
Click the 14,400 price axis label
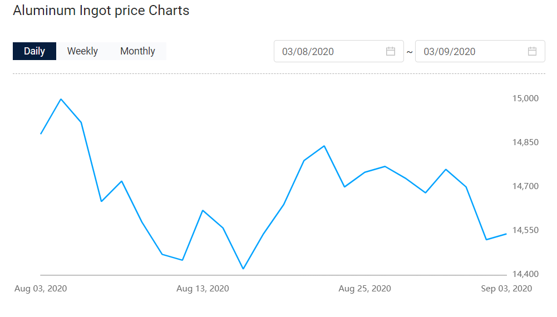[x=525, y=274]
